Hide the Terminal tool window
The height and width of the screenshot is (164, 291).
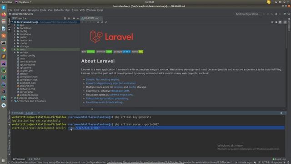click(286, 113)
